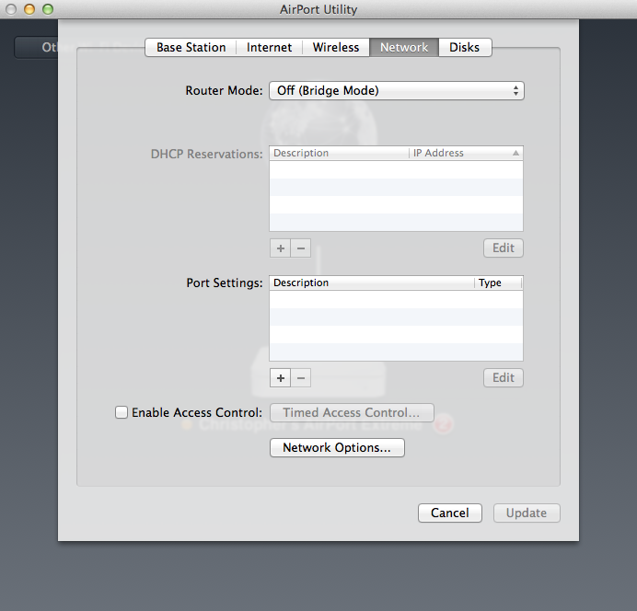The height and width of the screenshot is (611, 637).
Task: Go to the Disks tab
Action: (x=465, y=48)
